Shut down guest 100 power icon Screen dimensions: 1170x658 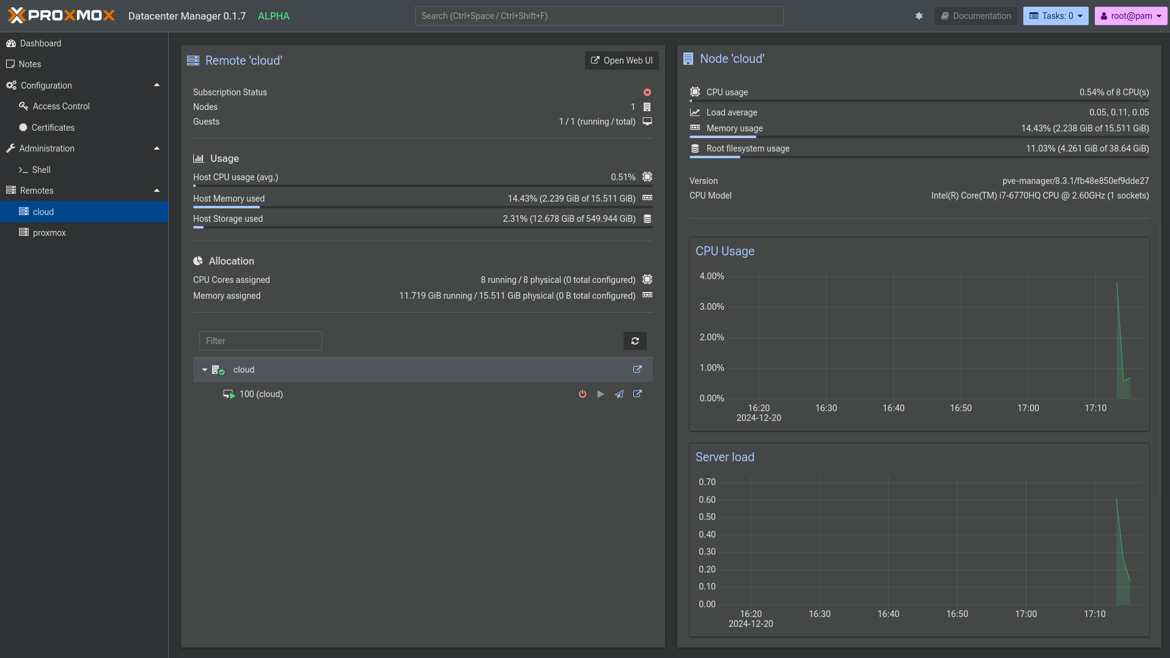[583, 394]
